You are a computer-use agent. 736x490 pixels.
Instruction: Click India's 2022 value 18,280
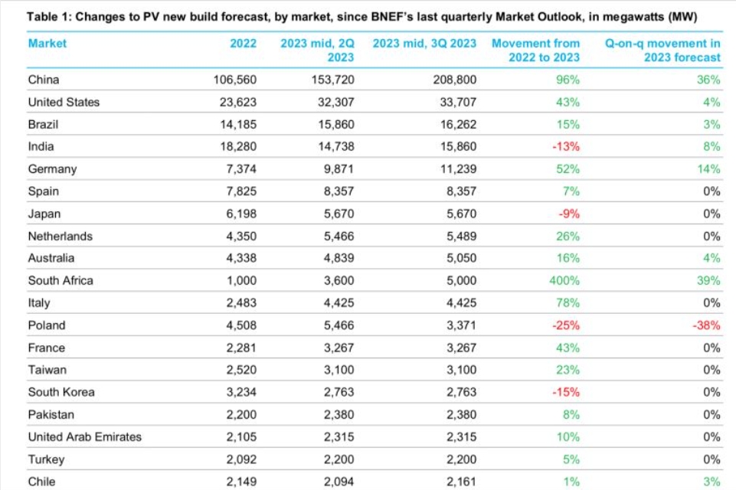pos(238,146)
